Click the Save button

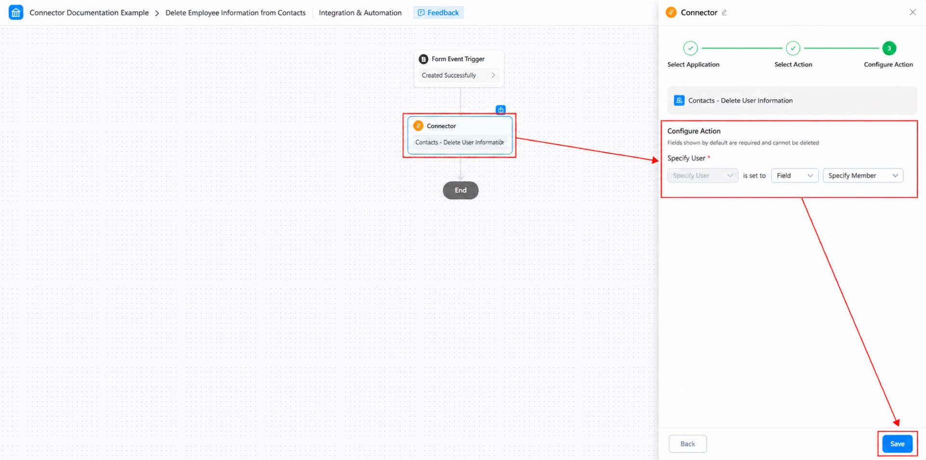[x=897, y=444]
